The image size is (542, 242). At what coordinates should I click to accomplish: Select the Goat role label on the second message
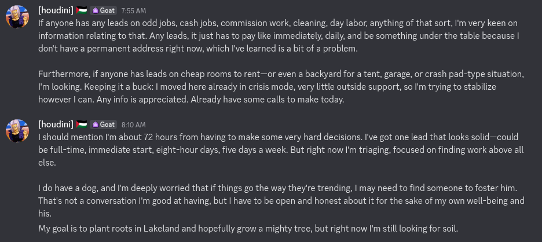click(107, 125)
